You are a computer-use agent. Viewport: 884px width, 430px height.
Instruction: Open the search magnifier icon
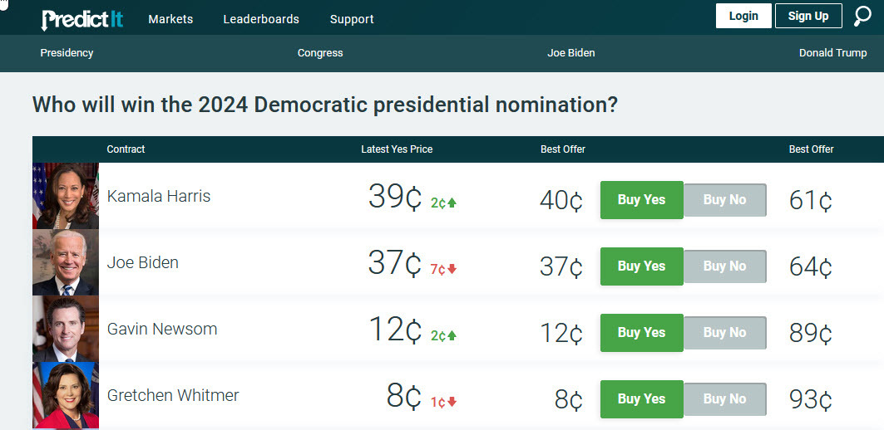coord(862,16)
